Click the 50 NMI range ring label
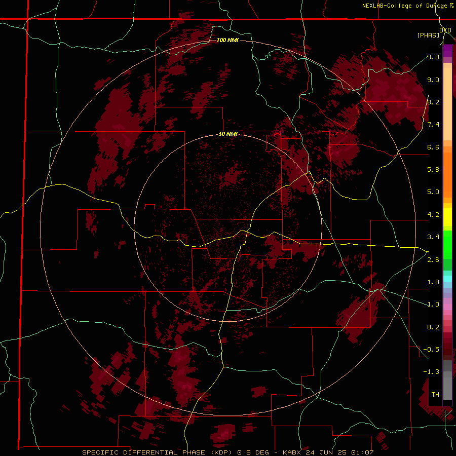Screen dimensions: 456x456 coord(229,134)
